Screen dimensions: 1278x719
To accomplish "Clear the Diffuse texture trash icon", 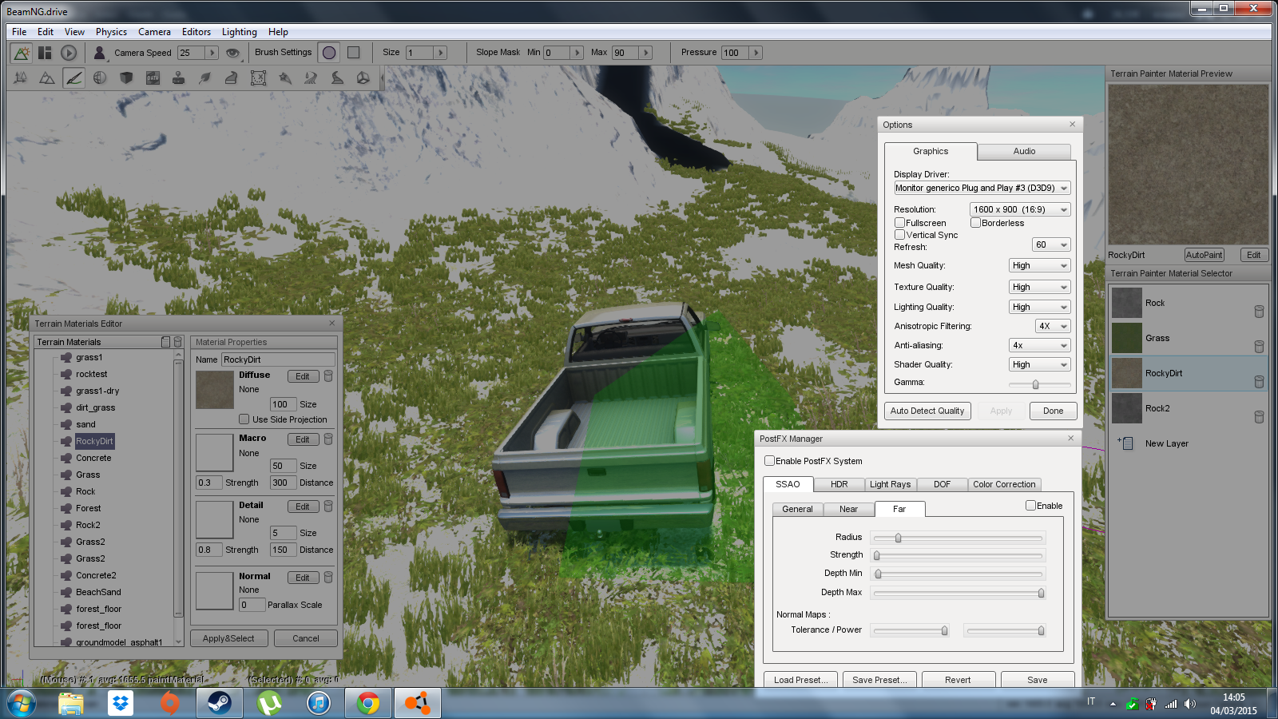I will pyautogui.click(x=328, y=375).
